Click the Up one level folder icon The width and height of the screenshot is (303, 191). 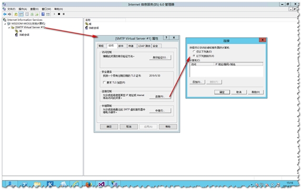(16, 14)
